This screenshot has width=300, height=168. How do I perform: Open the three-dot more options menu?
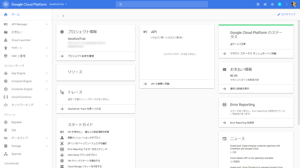(287, 4)
